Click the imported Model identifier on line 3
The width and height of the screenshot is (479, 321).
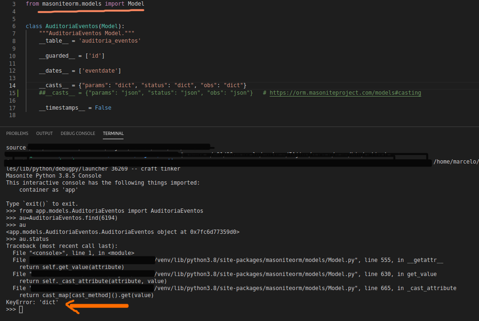point(136,4)
